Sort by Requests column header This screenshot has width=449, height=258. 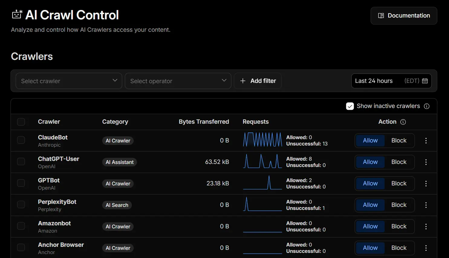[255, 122]
